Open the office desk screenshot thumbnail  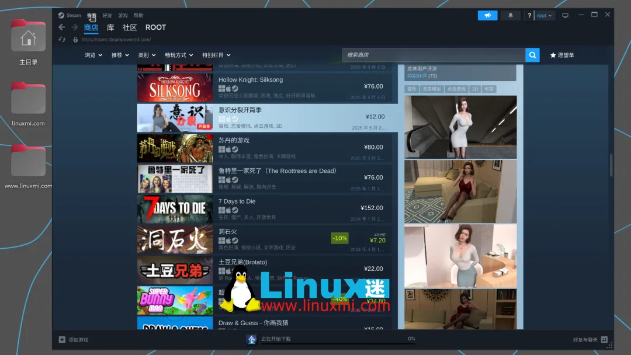(460, 256)
